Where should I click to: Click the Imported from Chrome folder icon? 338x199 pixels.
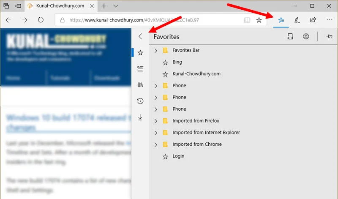pyautogui.click(x=165, y=144)
